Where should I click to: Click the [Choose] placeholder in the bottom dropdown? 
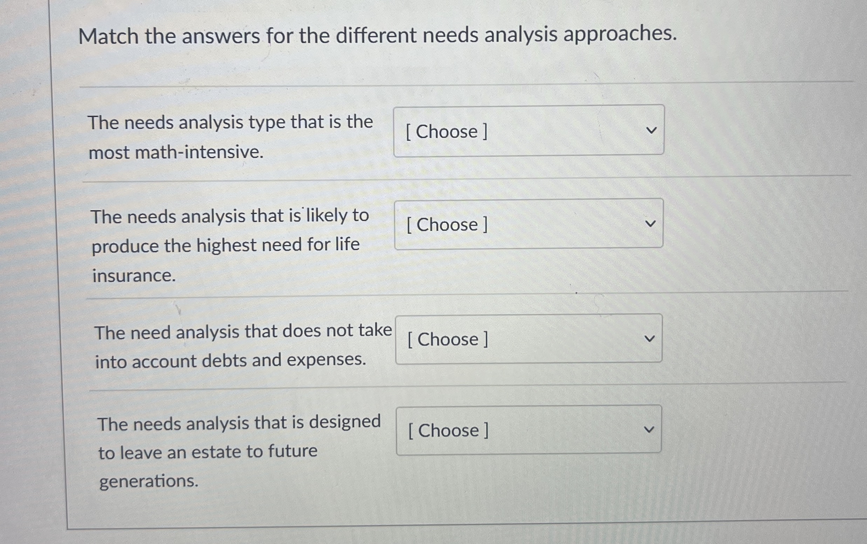tap(448, 430)
